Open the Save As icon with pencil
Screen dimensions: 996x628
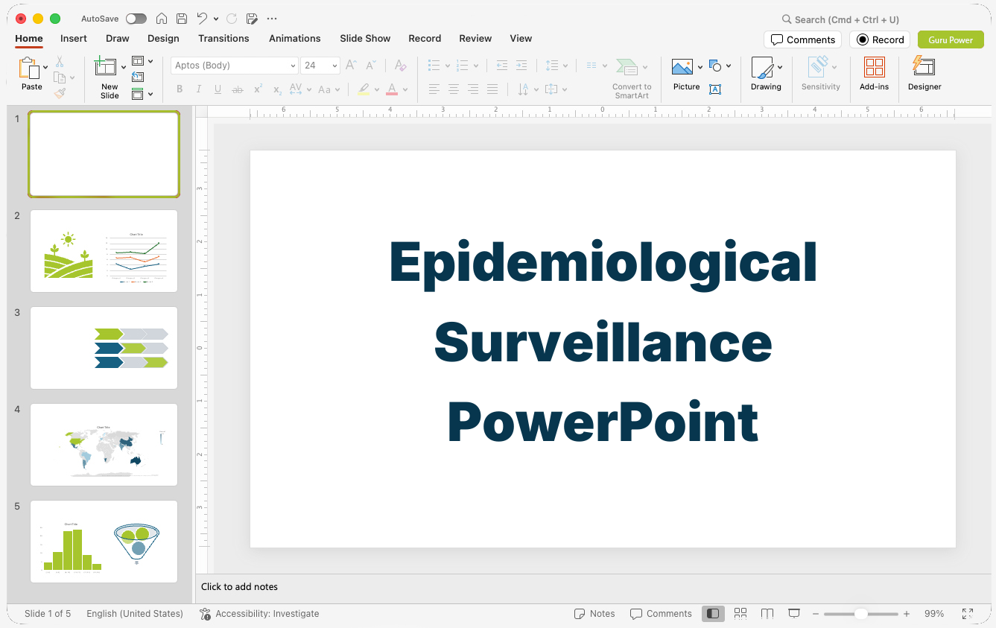[x=252, y=19]
